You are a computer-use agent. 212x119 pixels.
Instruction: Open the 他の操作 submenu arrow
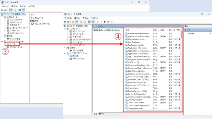[x=210, y=33]
